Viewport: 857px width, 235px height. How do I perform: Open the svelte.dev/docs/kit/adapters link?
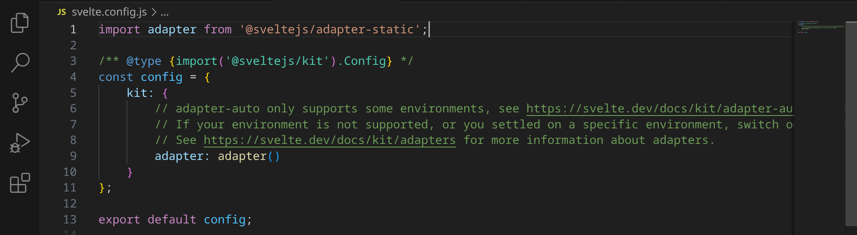coord(330,140)
